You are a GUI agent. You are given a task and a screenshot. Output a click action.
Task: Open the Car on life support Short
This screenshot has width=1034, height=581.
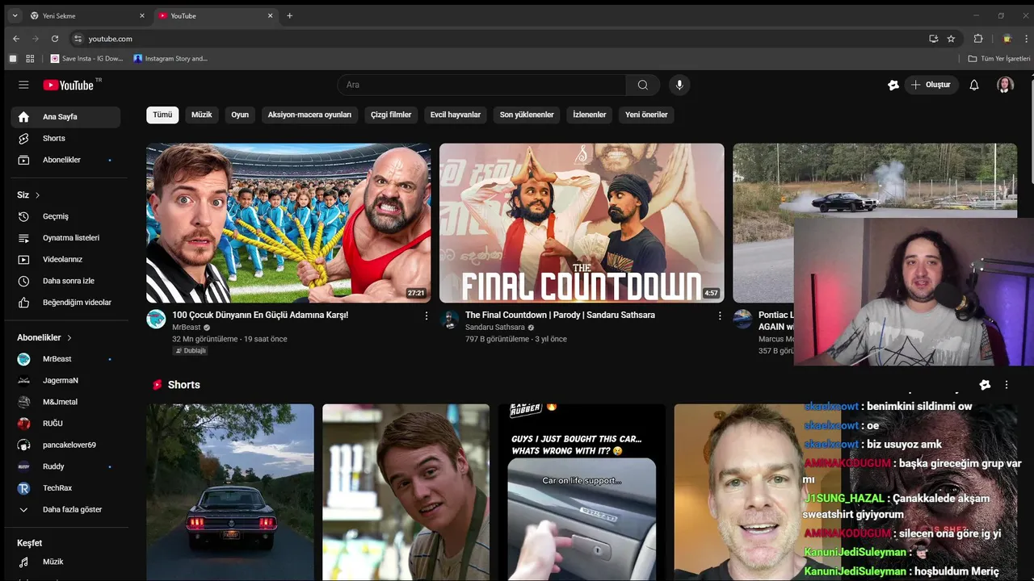point(582,492)
